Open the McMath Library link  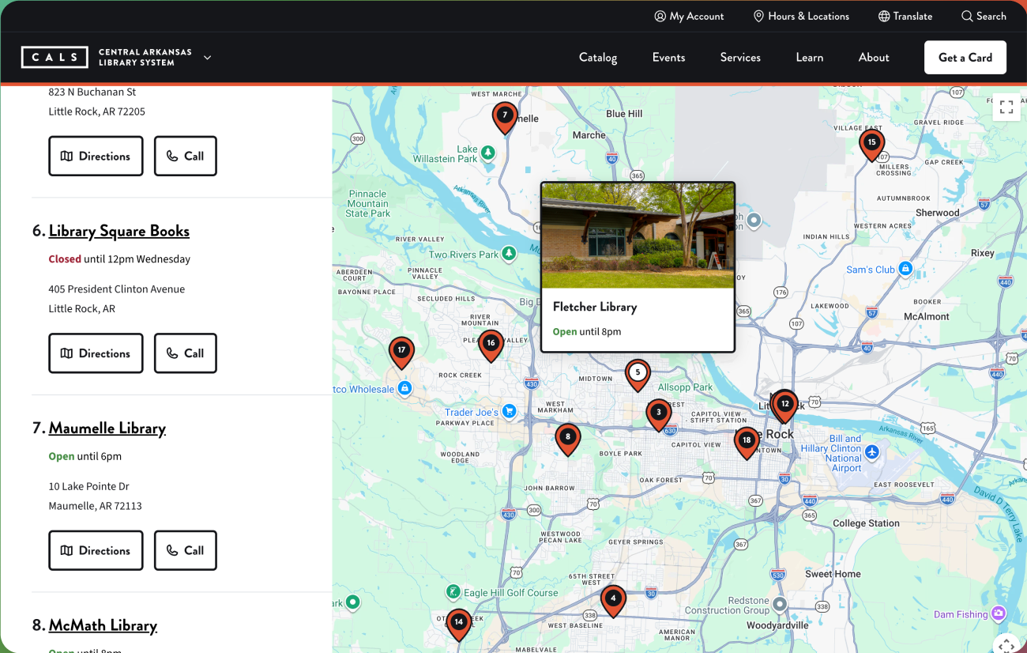103,625
